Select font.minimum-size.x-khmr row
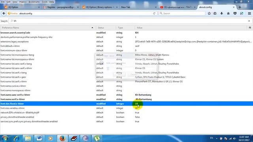Image resolution: width=253 pixels, height=142 pixels. point(126,50)
